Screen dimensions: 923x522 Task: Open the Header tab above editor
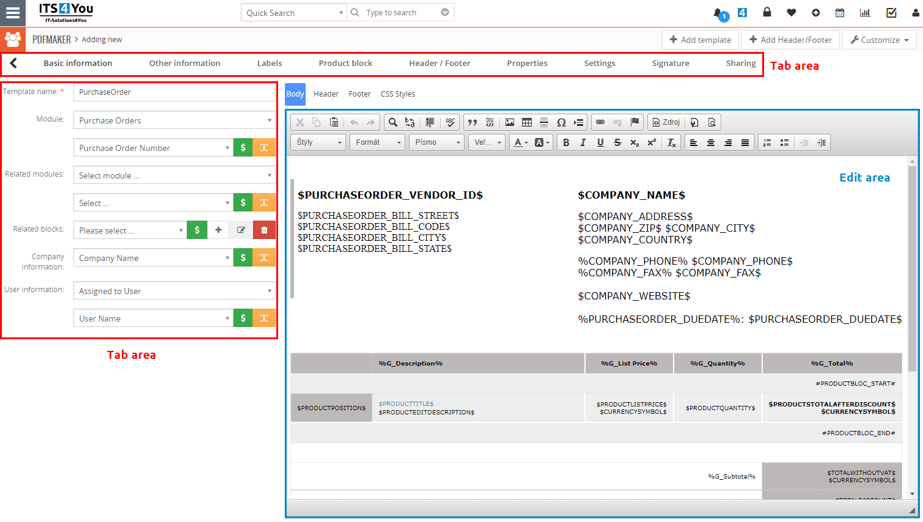(x=326, y=94)
